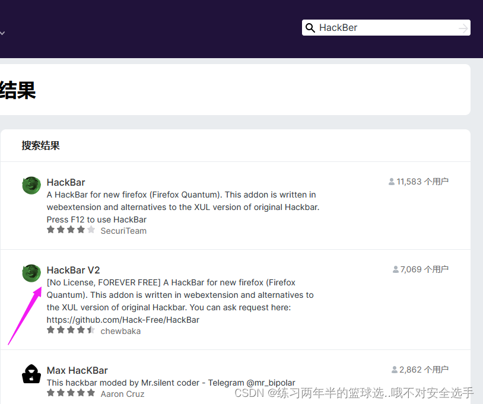
Task: Click the HackBar V2 green fox icon
Action: 31,273
